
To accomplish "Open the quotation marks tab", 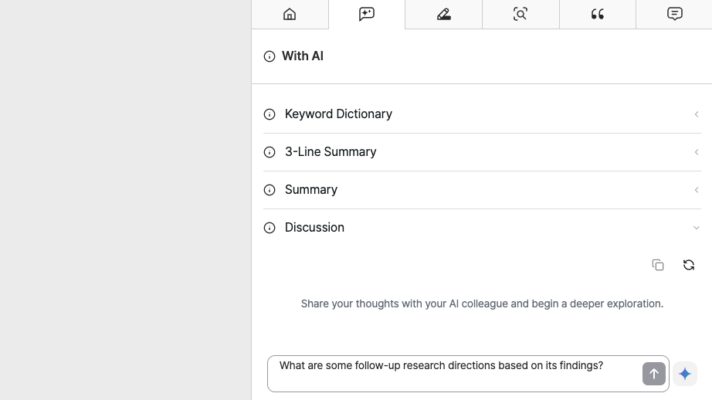I will (598, 14).
